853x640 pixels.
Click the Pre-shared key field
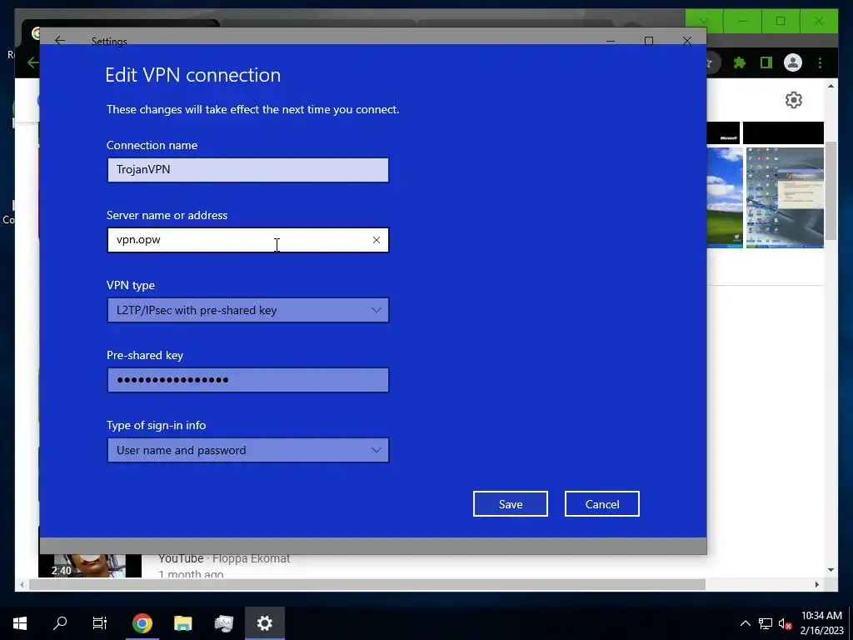pos(248,380)
